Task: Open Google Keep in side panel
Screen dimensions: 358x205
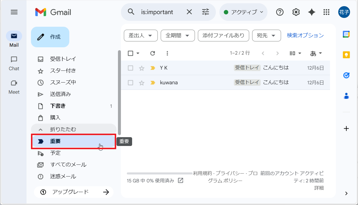Action: pos(346,55)
